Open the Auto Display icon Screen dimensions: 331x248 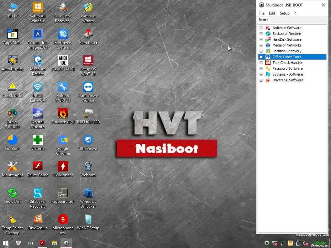pos(13,64)
